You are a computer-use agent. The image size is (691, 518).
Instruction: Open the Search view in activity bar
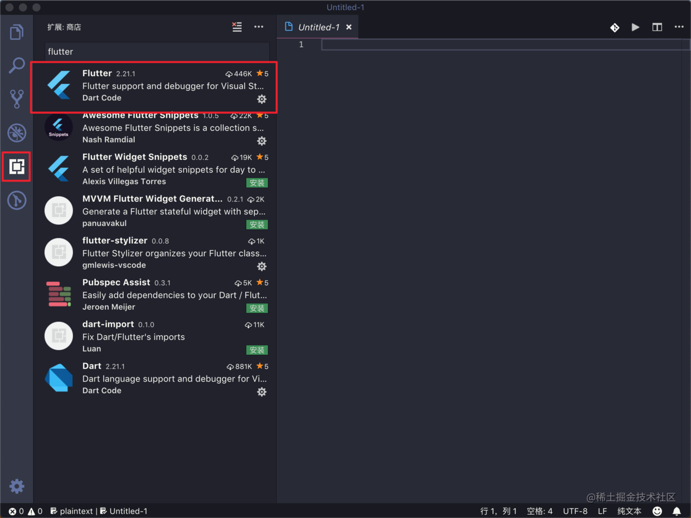(x=17, y=66)
